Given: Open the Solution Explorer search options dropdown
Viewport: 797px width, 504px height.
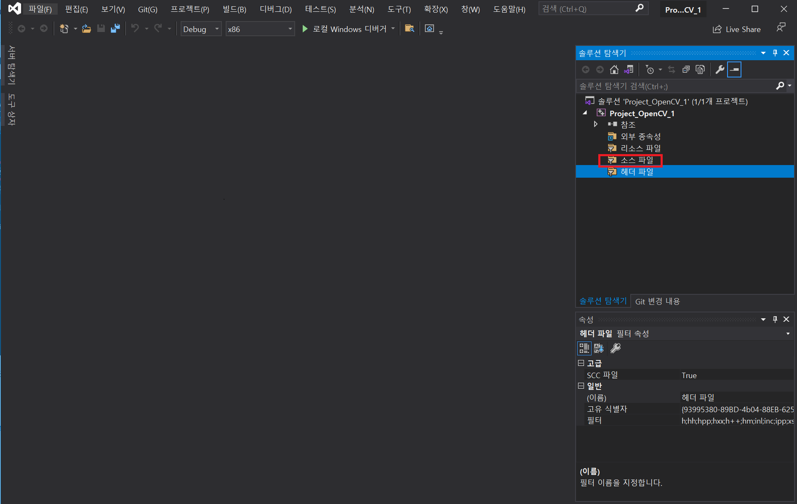Looking at the screenshot, I should [789, 86].
